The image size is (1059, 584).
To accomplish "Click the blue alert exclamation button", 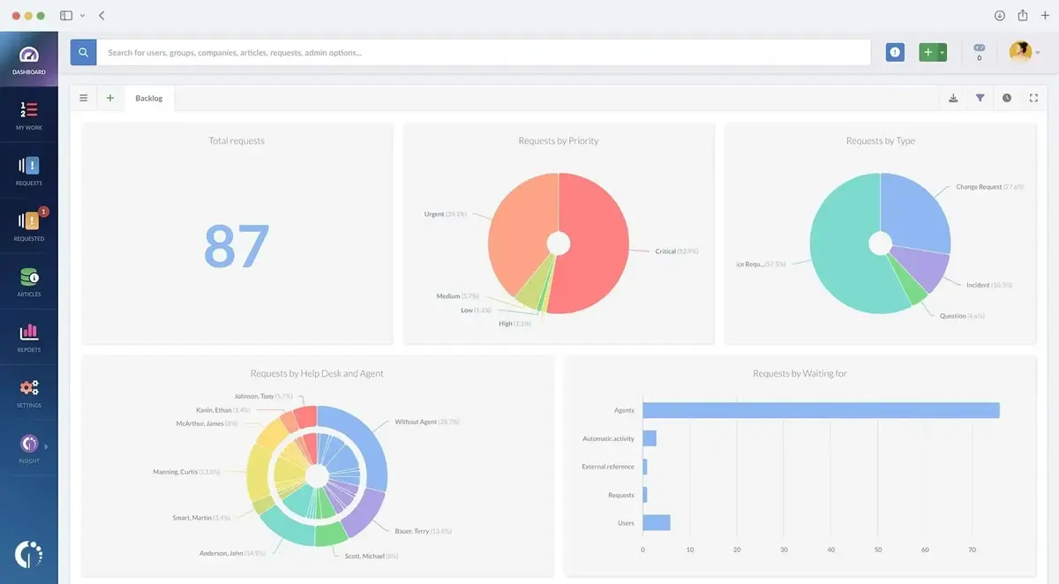I will pyautogui.click(x=895, y=52).
